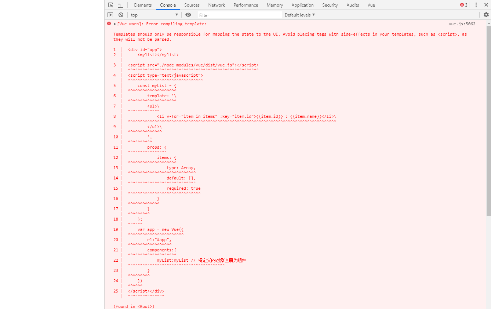
Task: Click the script src vue.js line
Action: (x=193, y=65)
